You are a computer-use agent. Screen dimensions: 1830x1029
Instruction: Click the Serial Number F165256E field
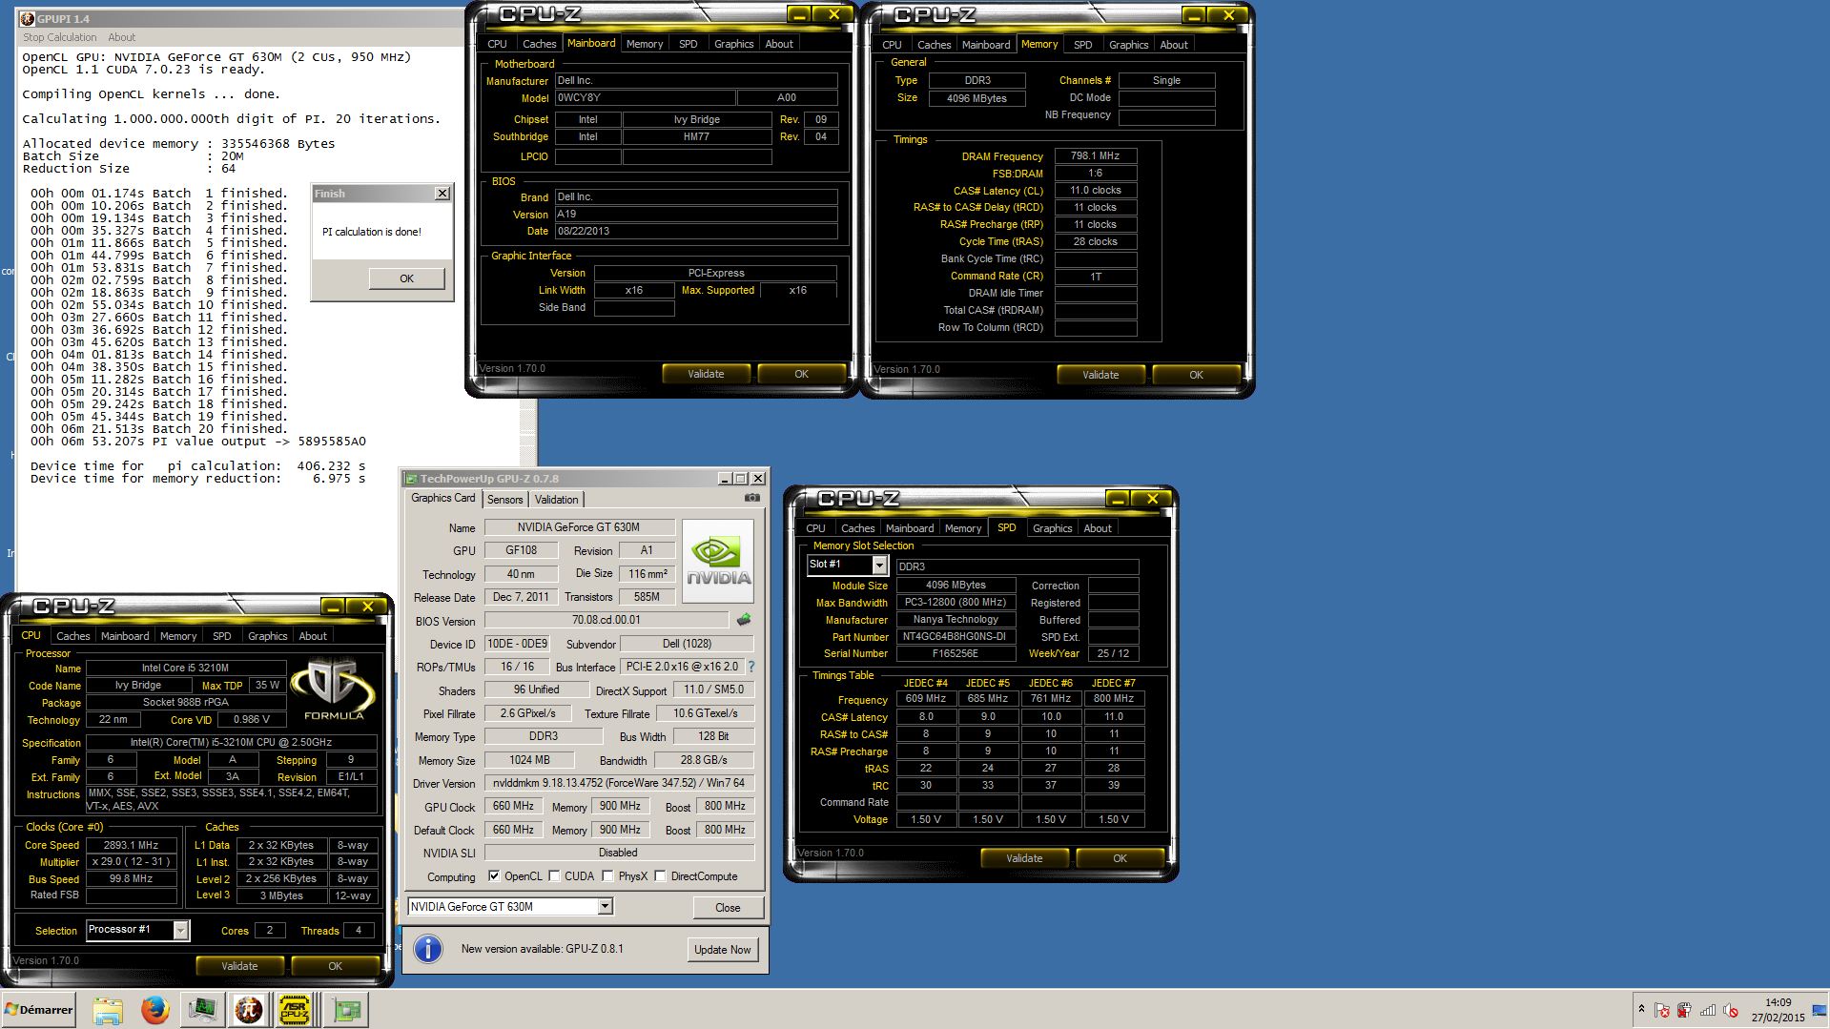pos(955,653)
